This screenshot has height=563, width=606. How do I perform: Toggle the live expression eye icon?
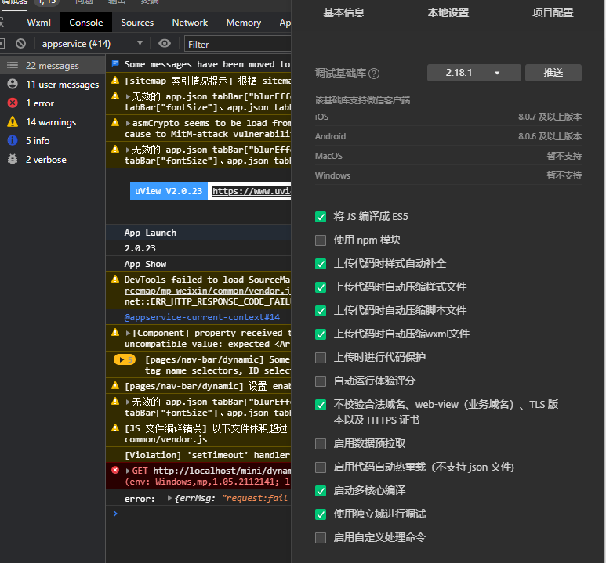(165, 44)
